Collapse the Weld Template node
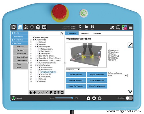Image resolution: width=144 pixels, height=114 pixels. (x=37, y=65)
